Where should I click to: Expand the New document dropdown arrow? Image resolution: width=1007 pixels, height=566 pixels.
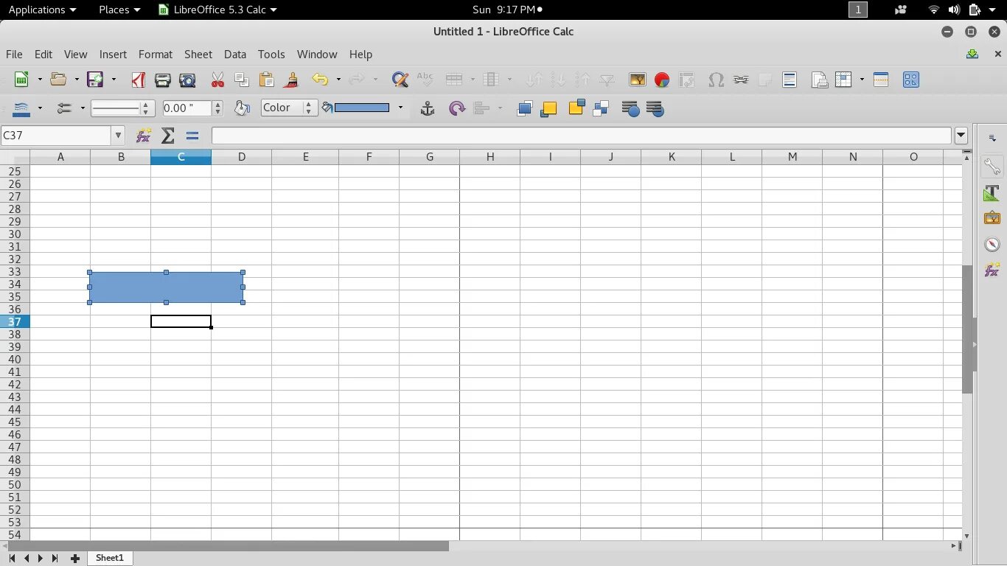click(40, 80)
